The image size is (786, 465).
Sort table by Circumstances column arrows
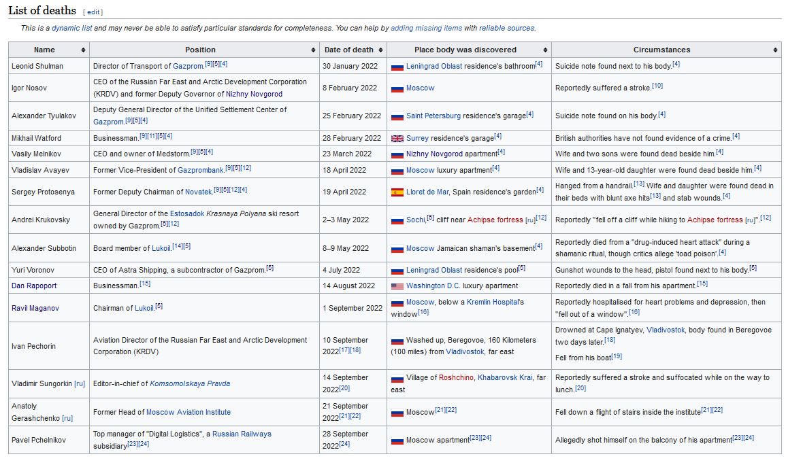776,50
